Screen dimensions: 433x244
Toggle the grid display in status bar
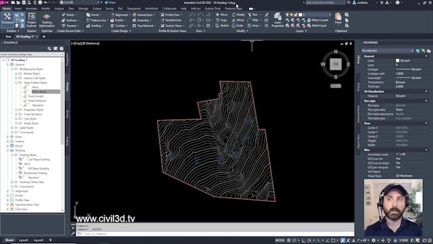point(289,241)
